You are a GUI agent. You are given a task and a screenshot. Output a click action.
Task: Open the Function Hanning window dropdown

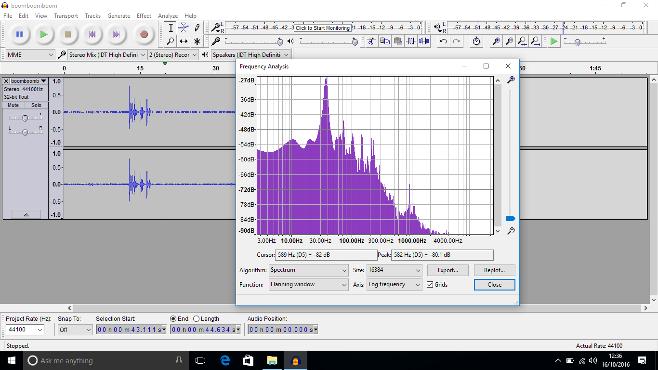(308, 285)
